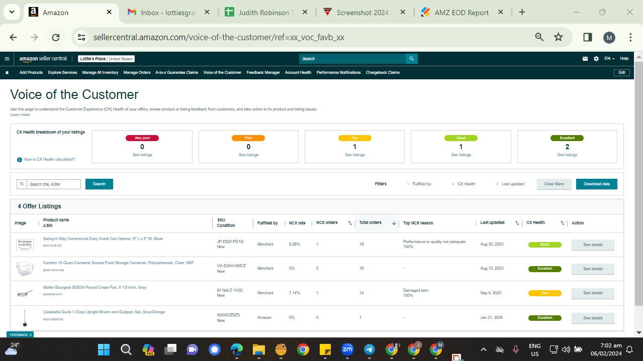
Task: Open Telegram from the taskbar
Action: coord(369,349)
